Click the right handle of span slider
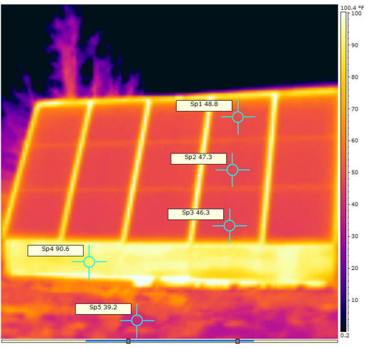This screenshot has height=348, width=369. pyautogui.click(x=237, y=341)
